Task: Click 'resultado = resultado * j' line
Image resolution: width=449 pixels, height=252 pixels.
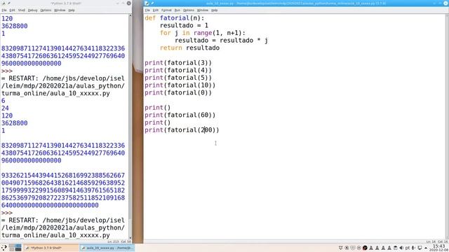Action: 221,41
